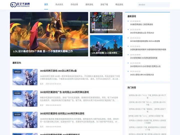Click tag 铠甲勇士游戏双人下载「最新版」
This screenshot has height=135, width=180.
147,110
